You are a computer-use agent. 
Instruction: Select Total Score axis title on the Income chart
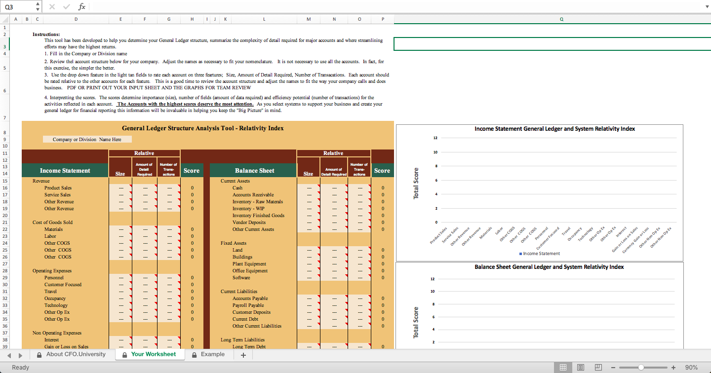pos(416,183)
